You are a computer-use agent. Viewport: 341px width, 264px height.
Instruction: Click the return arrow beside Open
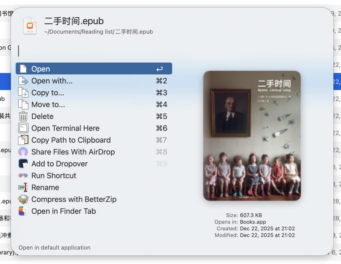point(160,69)
